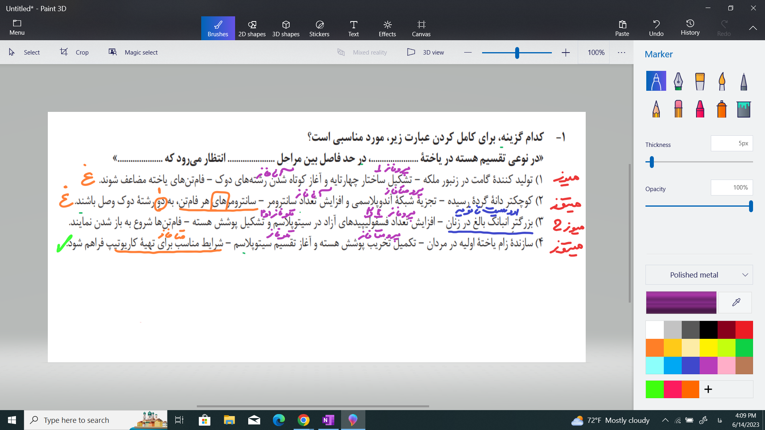
Task: Open the Text tab
Action: point(353,28)
